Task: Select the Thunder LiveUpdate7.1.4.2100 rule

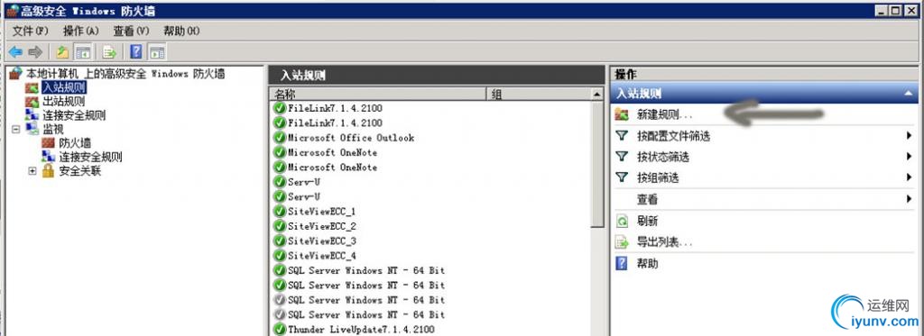Action: (x=361, y=330)
